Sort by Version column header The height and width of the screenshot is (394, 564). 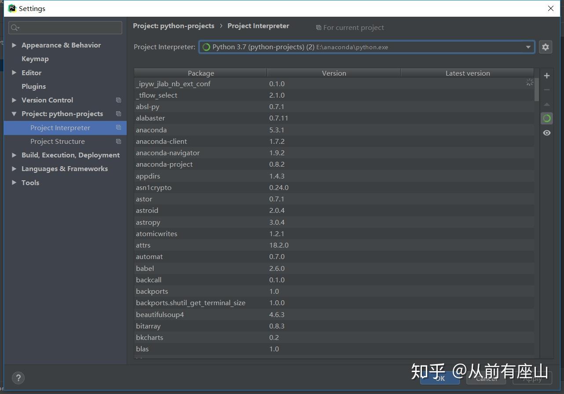tap(334, 73)
